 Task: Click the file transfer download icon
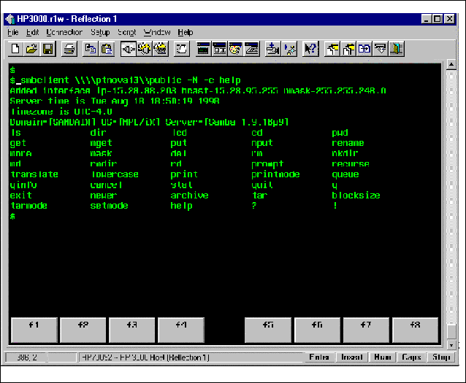click(273, 49)
